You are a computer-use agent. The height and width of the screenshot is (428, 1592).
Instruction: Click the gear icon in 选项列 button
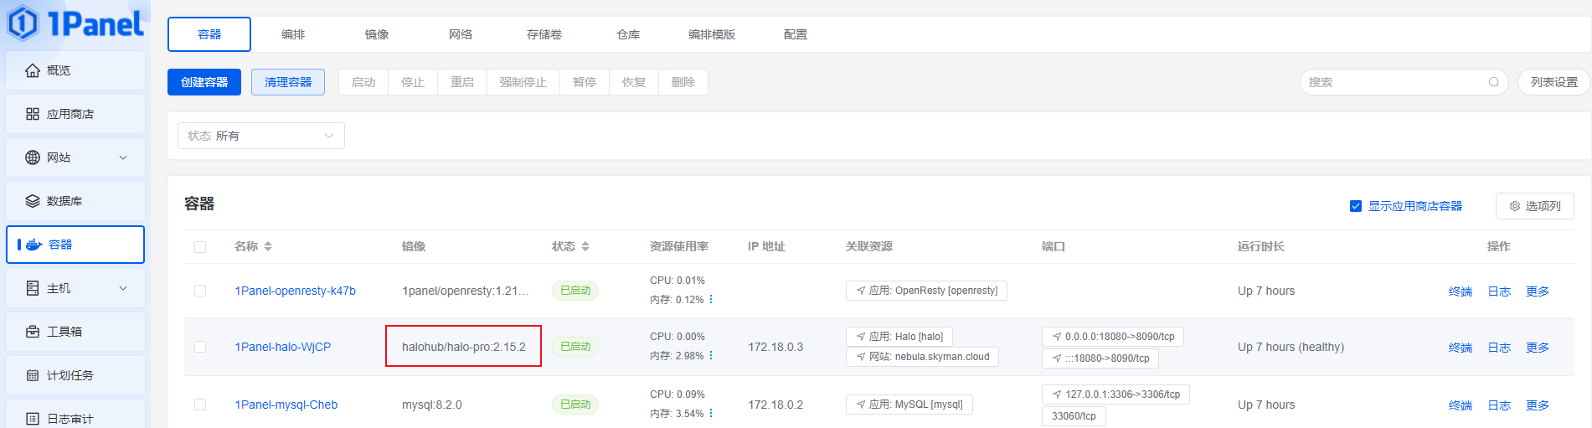pyautogui.click(x=1514, y=206)
